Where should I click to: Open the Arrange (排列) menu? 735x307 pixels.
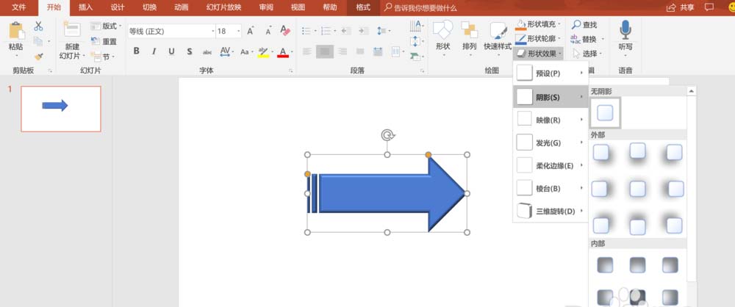(469, 38)
